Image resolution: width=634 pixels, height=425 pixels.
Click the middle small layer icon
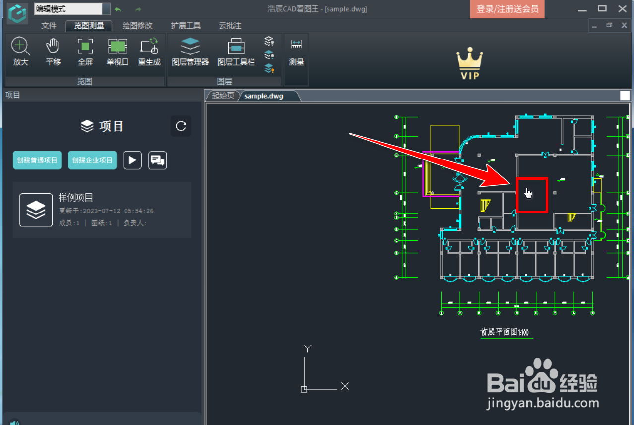[x=269, y=54]
